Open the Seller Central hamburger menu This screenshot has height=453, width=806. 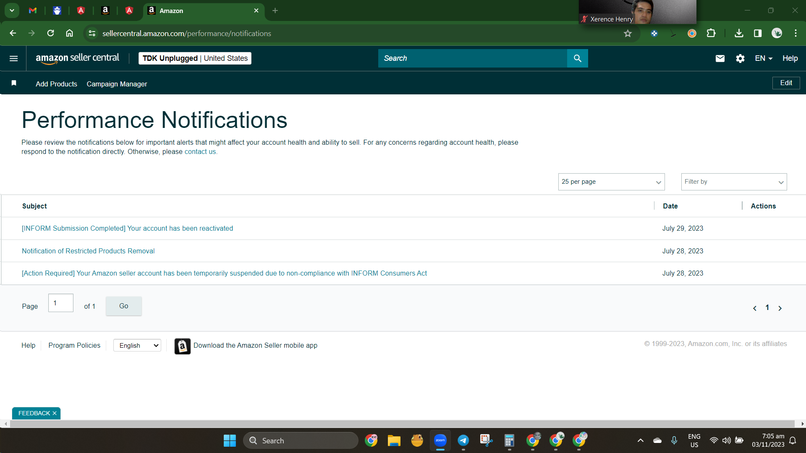(x=13, y=58)
